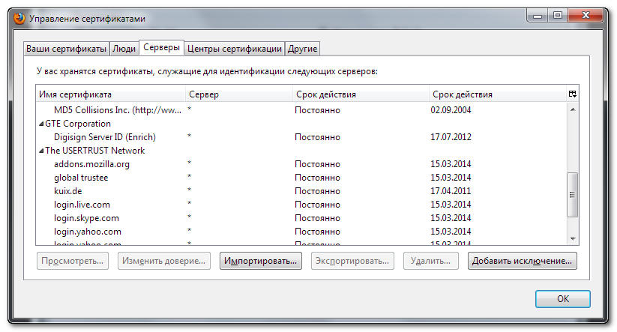Click the Firefox icon in title bar
Image resolution: width=617 pixels, height=332 pixels.
tap(19, 18)
